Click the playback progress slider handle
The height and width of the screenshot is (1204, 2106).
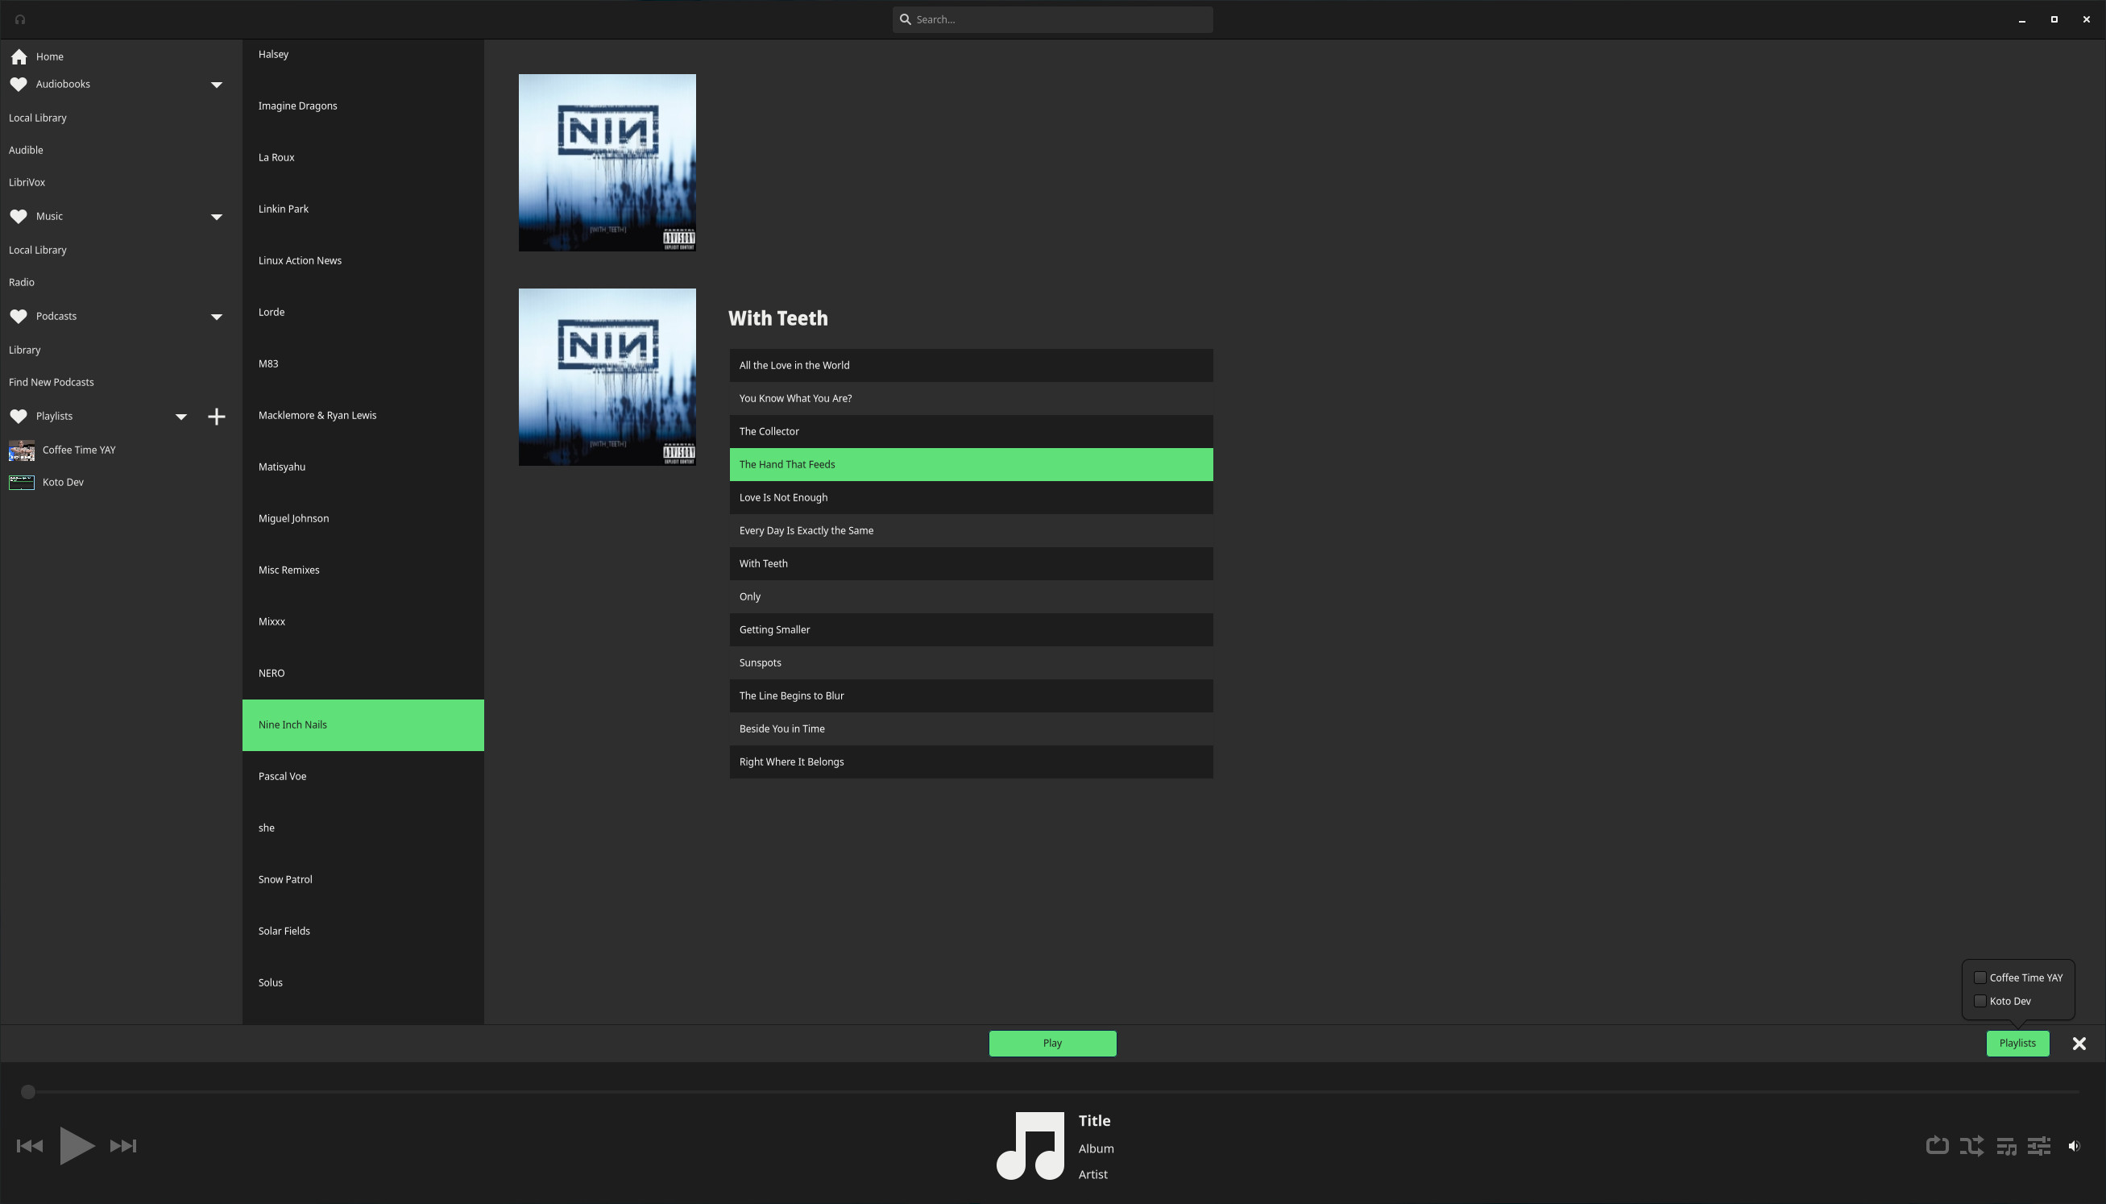coord(28,1092)
